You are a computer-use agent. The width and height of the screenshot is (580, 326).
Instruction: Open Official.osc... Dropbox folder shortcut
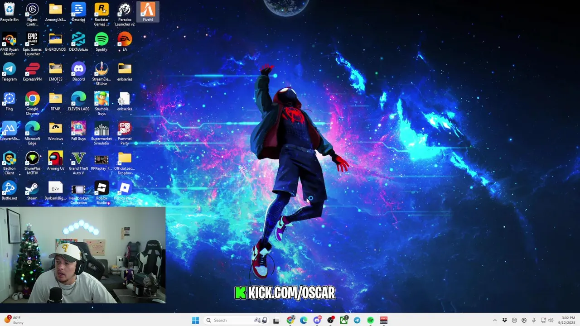coord(125,163)
